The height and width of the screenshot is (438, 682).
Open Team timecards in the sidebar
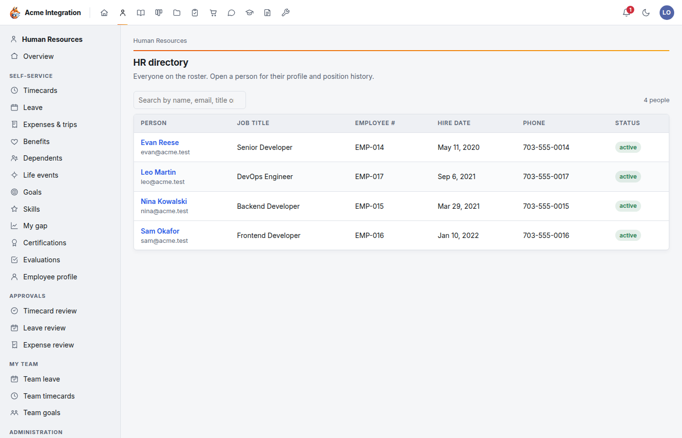pyautogui.click(x=60, y=396)
